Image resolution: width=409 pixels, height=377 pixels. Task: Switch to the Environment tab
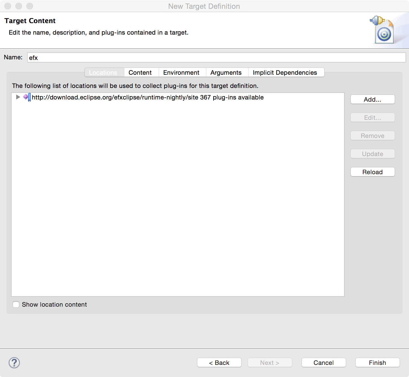click(181, 73)
